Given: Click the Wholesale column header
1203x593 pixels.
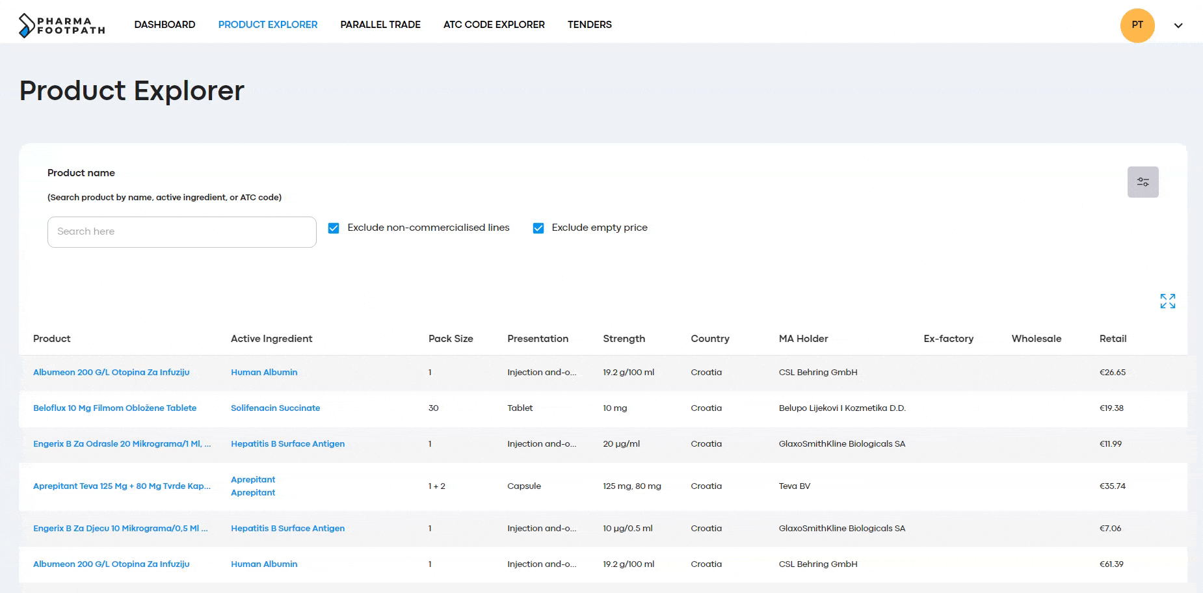Looking at the screenshot, I should (x=1037, y=339).
